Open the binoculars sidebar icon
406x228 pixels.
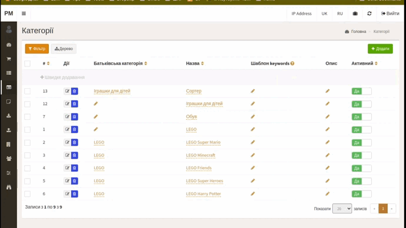pos(9,187)
